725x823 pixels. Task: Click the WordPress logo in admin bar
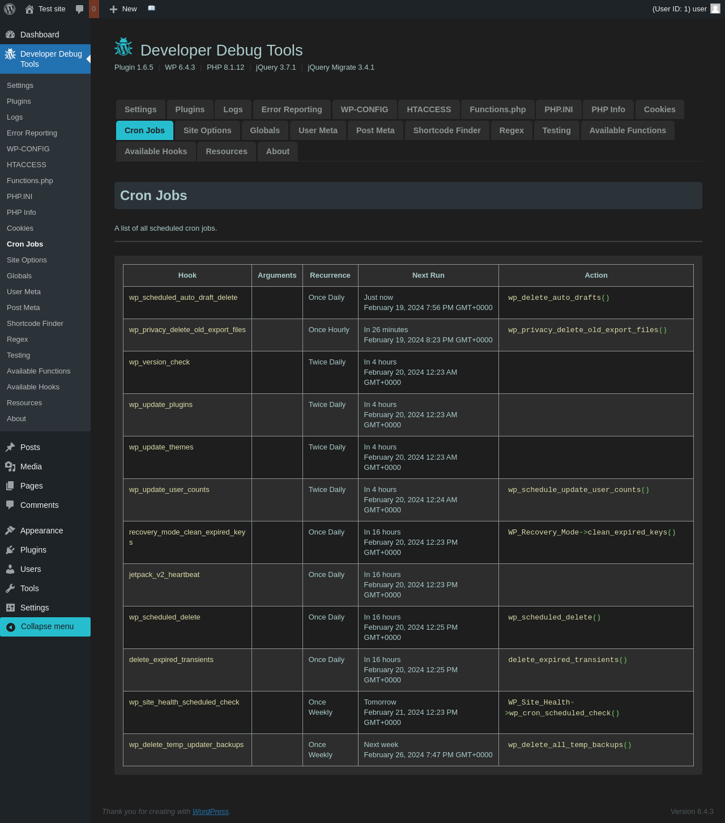(10, 9)
